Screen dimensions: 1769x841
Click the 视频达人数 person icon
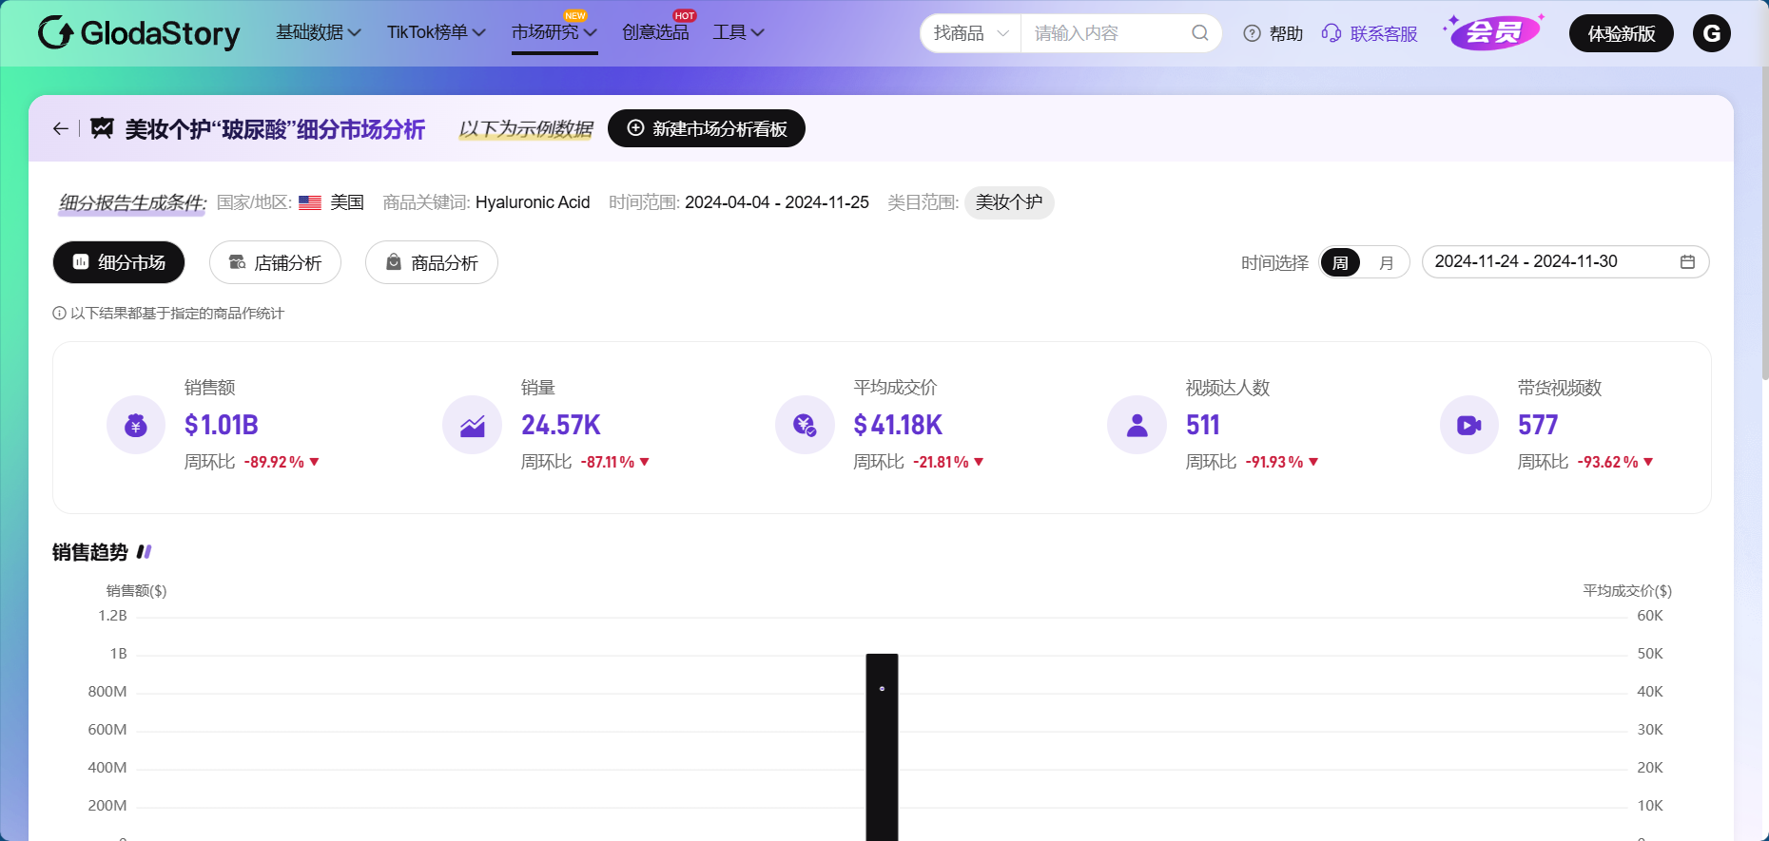[x=1137, y=426]
